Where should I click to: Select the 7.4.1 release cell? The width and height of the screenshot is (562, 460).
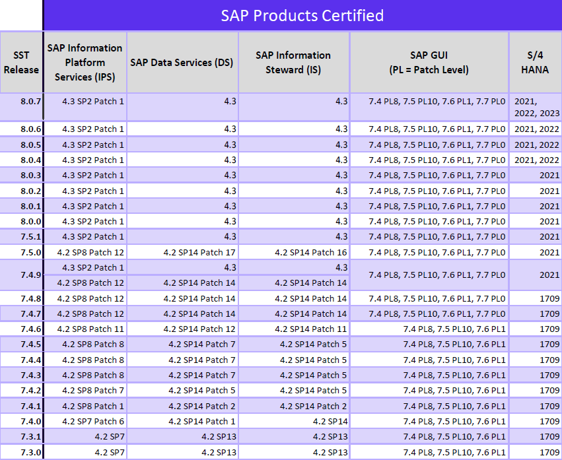coord(21,406)
